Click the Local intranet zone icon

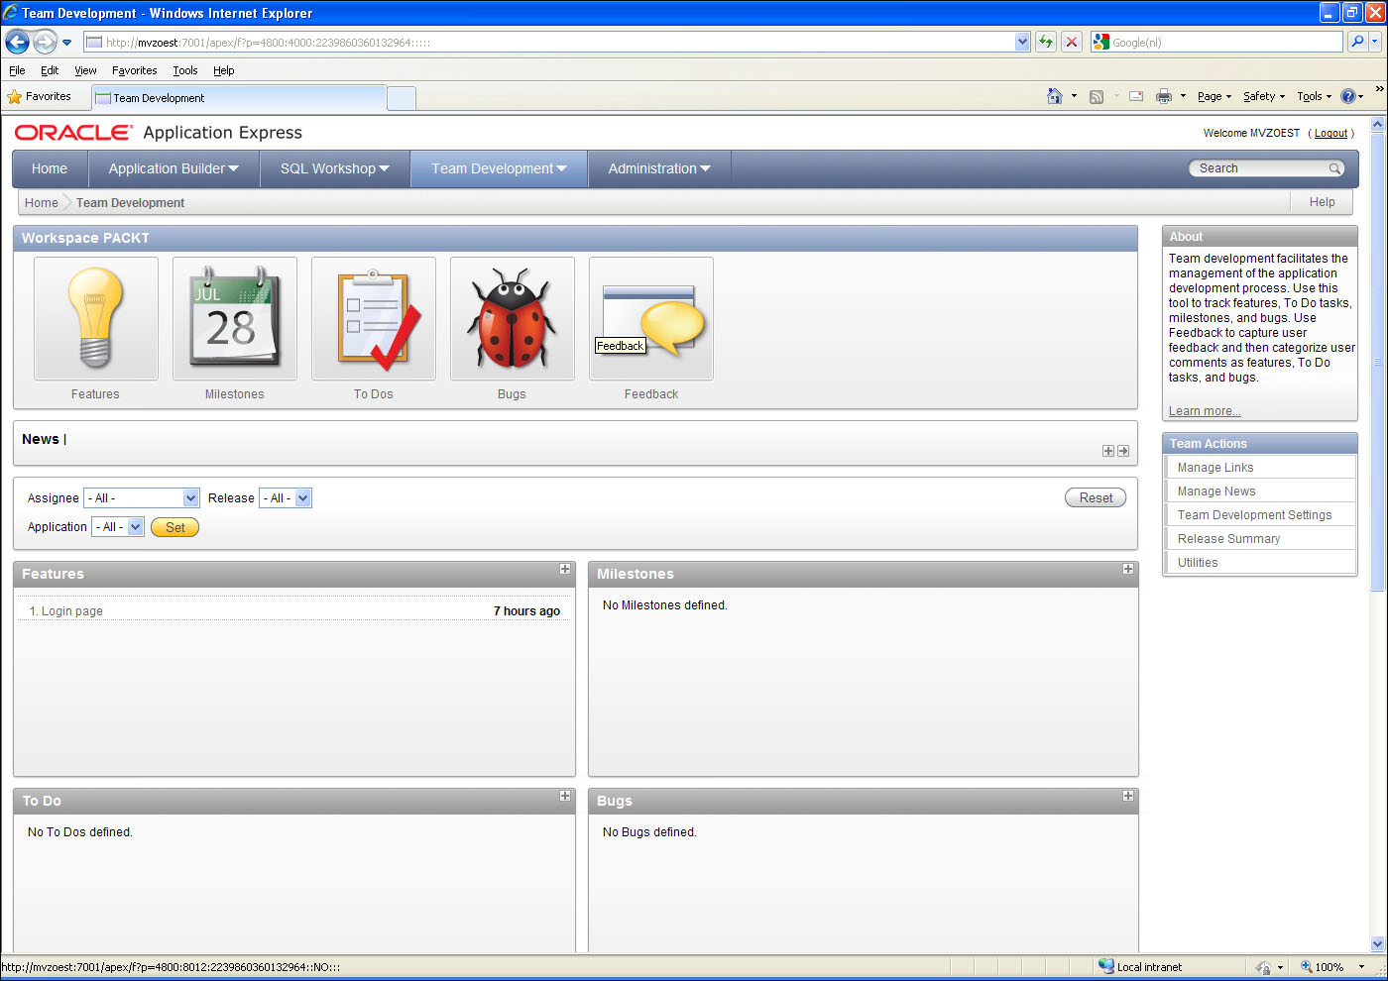[x=1106, y=966]
